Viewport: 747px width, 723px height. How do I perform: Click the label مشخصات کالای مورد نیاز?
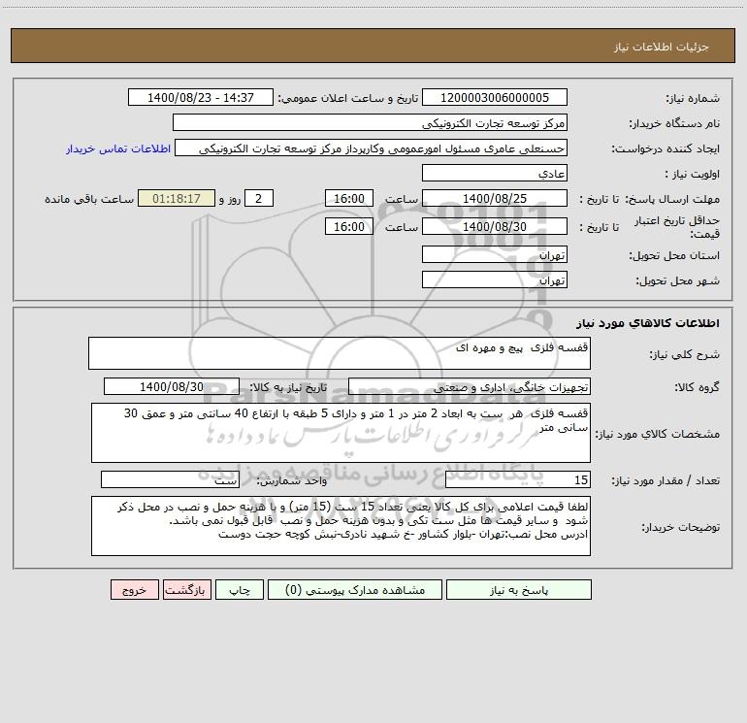(x=658, y=434)
